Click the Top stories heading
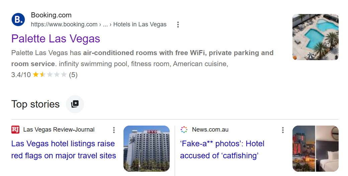 click(x=35, y=104)
